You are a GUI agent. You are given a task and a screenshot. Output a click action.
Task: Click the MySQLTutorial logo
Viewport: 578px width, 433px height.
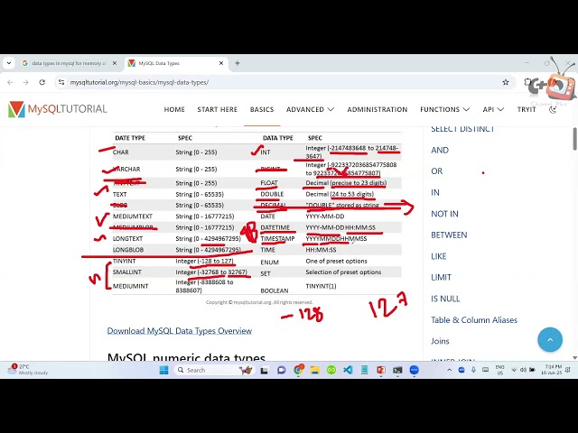point(58,109)
